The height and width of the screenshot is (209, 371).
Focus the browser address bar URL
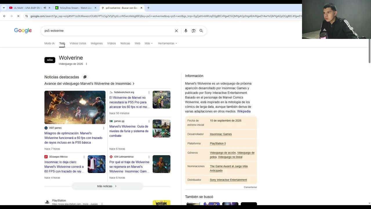point(166,16)
